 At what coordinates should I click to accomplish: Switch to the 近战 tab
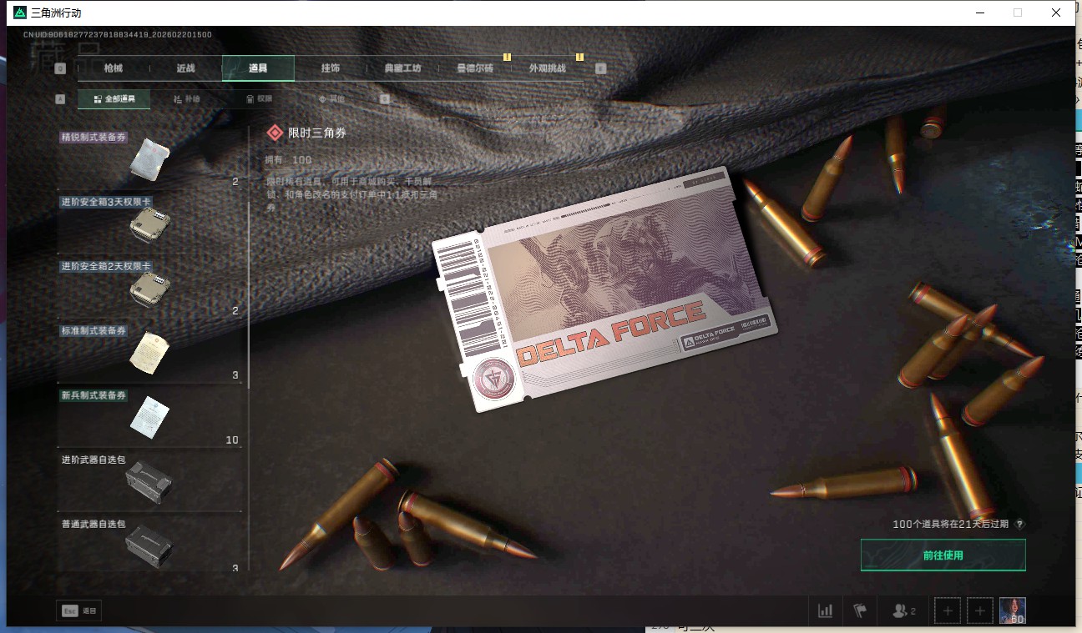tap(185, 68)
